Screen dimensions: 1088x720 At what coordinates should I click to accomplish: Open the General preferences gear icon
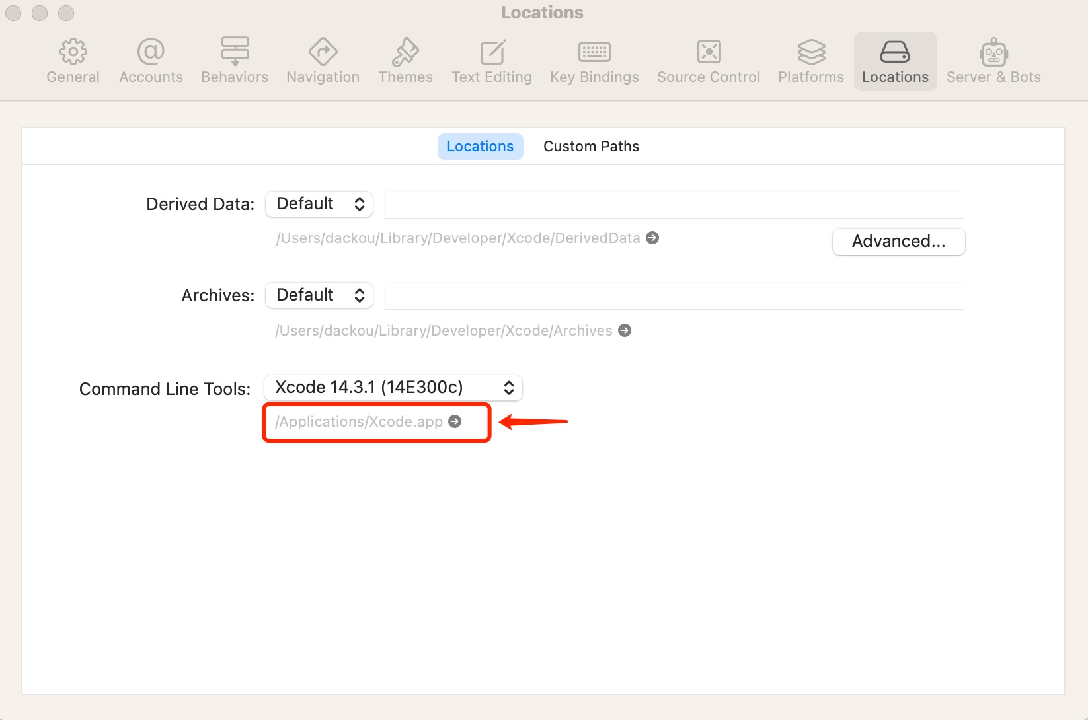[73, 52]
